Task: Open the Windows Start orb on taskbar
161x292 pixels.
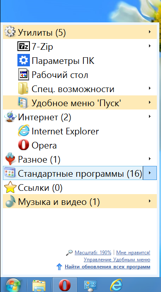Action: coord(13,285)
